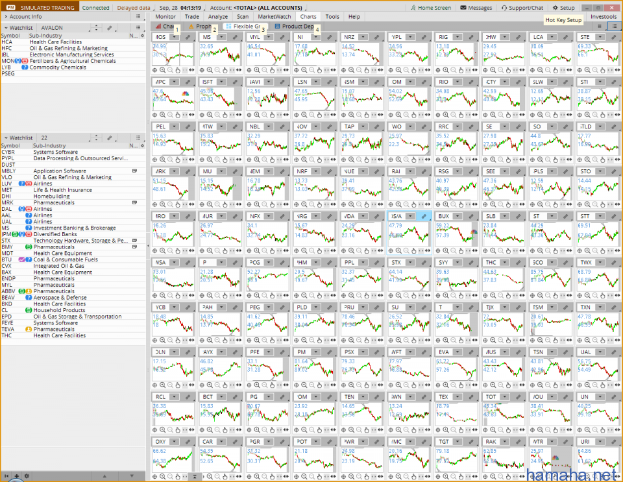Open the MS symbol dropdown arrow
Viewport: 623px width, 482px height.
(221, 37)
